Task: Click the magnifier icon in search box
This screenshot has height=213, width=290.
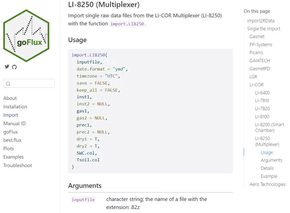Action: (x=8, y=83)
